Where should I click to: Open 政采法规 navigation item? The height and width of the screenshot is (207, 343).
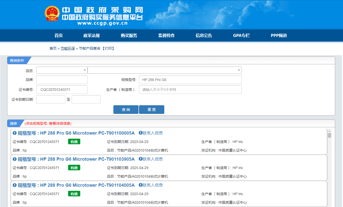click(x=91, y=35)
